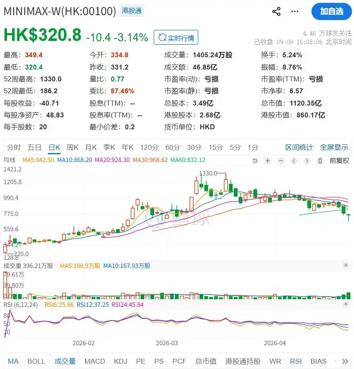
Task: Click the share icon
Action: pos(276,11)
